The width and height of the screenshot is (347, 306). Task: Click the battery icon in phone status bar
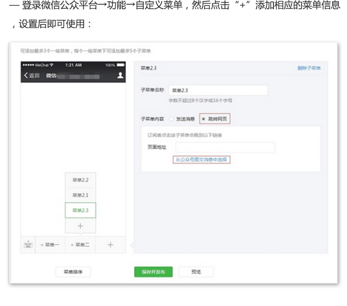point(121,65)
